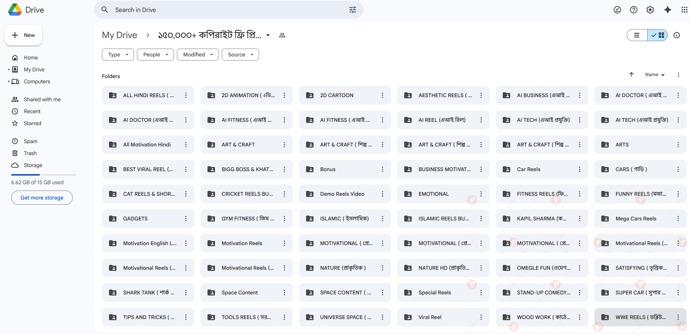Open advanced search filter options

(352, 10)
